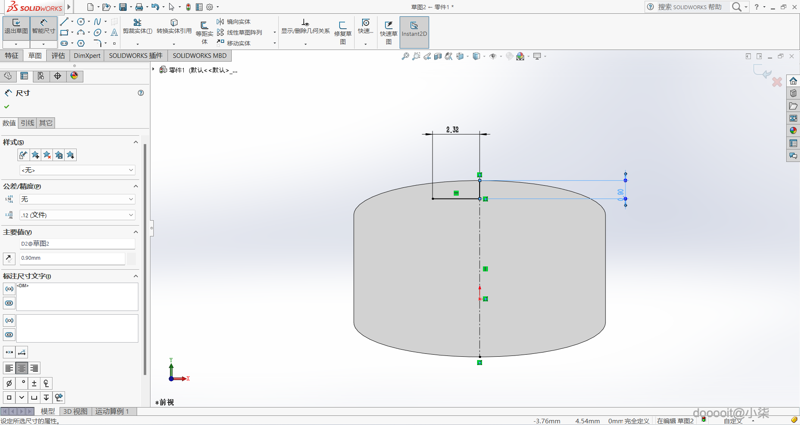The width and height of the screenshot is (800, 425).
Task: Click the Exit Sketch (退出草图) button
Action: 16,26
